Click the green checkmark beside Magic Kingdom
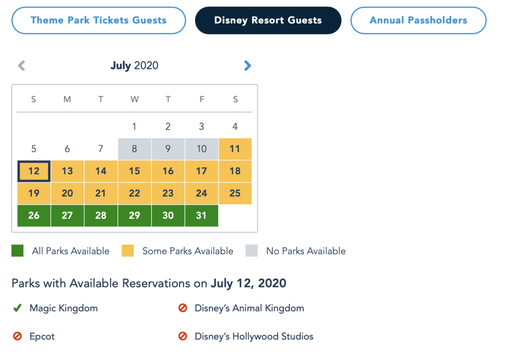This screenshot has height=360, width=517. 17,308
